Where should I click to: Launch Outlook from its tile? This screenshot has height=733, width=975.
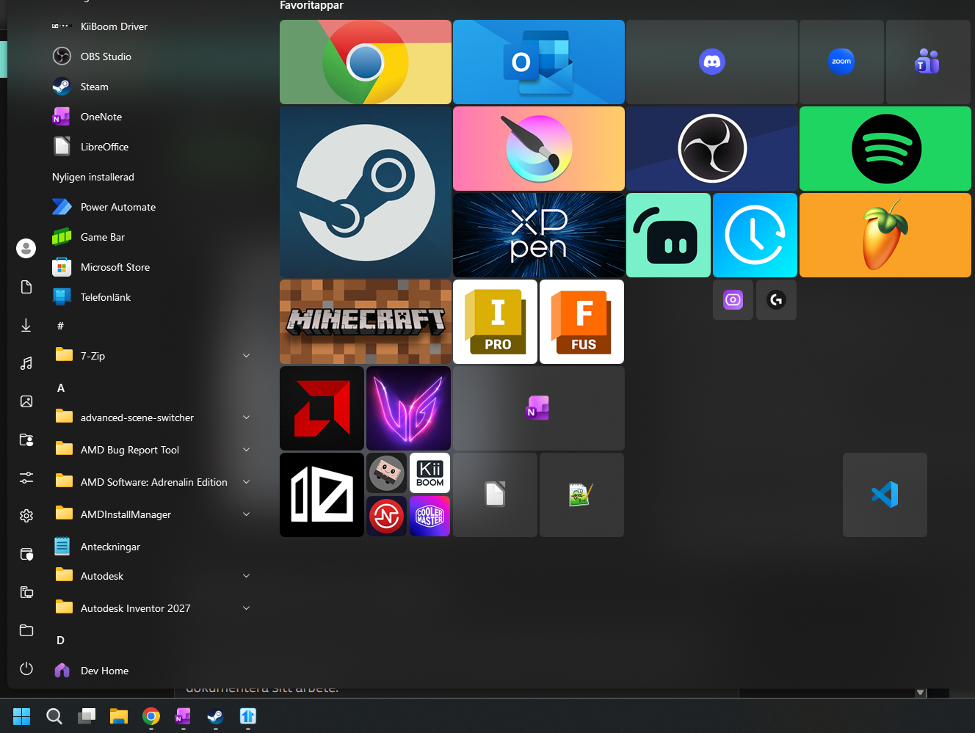[539, 62]
